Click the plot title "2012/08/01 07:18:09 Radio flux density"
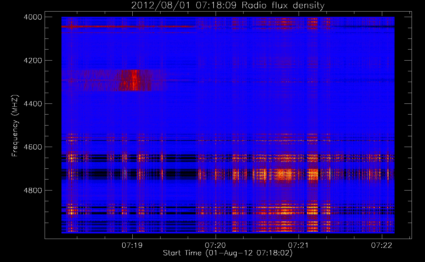 [x=228, y=5]
